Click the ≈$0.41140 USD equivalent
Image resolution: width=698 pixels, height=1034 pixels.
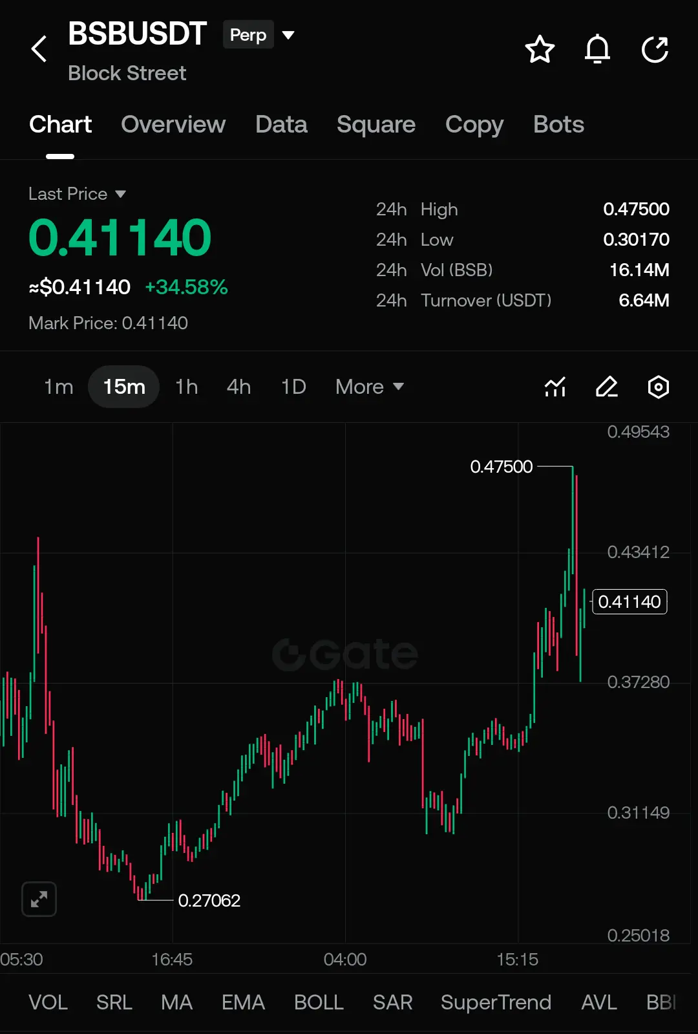click(79, 287)
